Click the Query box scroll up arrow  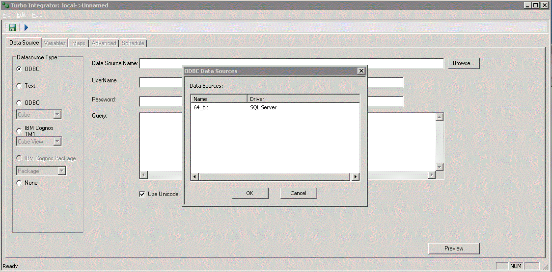[x=440, y=117]
